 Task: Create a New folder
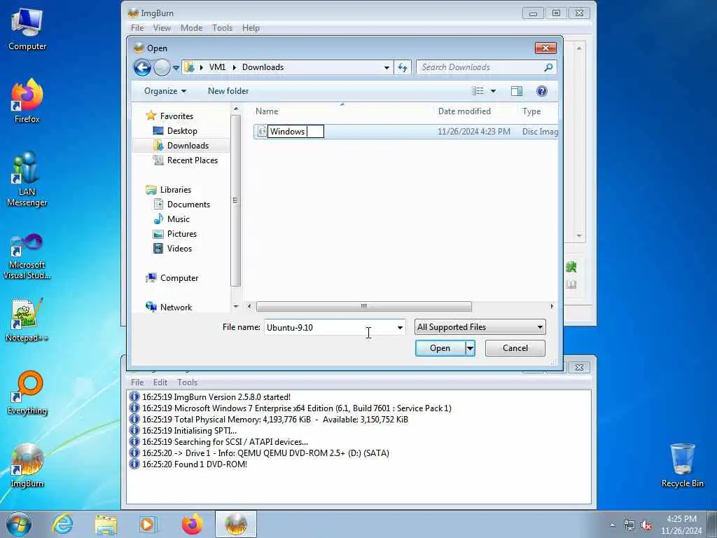pyautogui.click(x=228, y=91)
